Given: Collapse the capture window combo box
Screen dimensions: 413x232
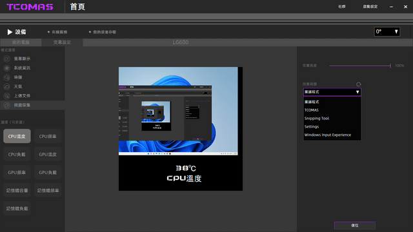Looking at the screenshot, I should point(332,92).
